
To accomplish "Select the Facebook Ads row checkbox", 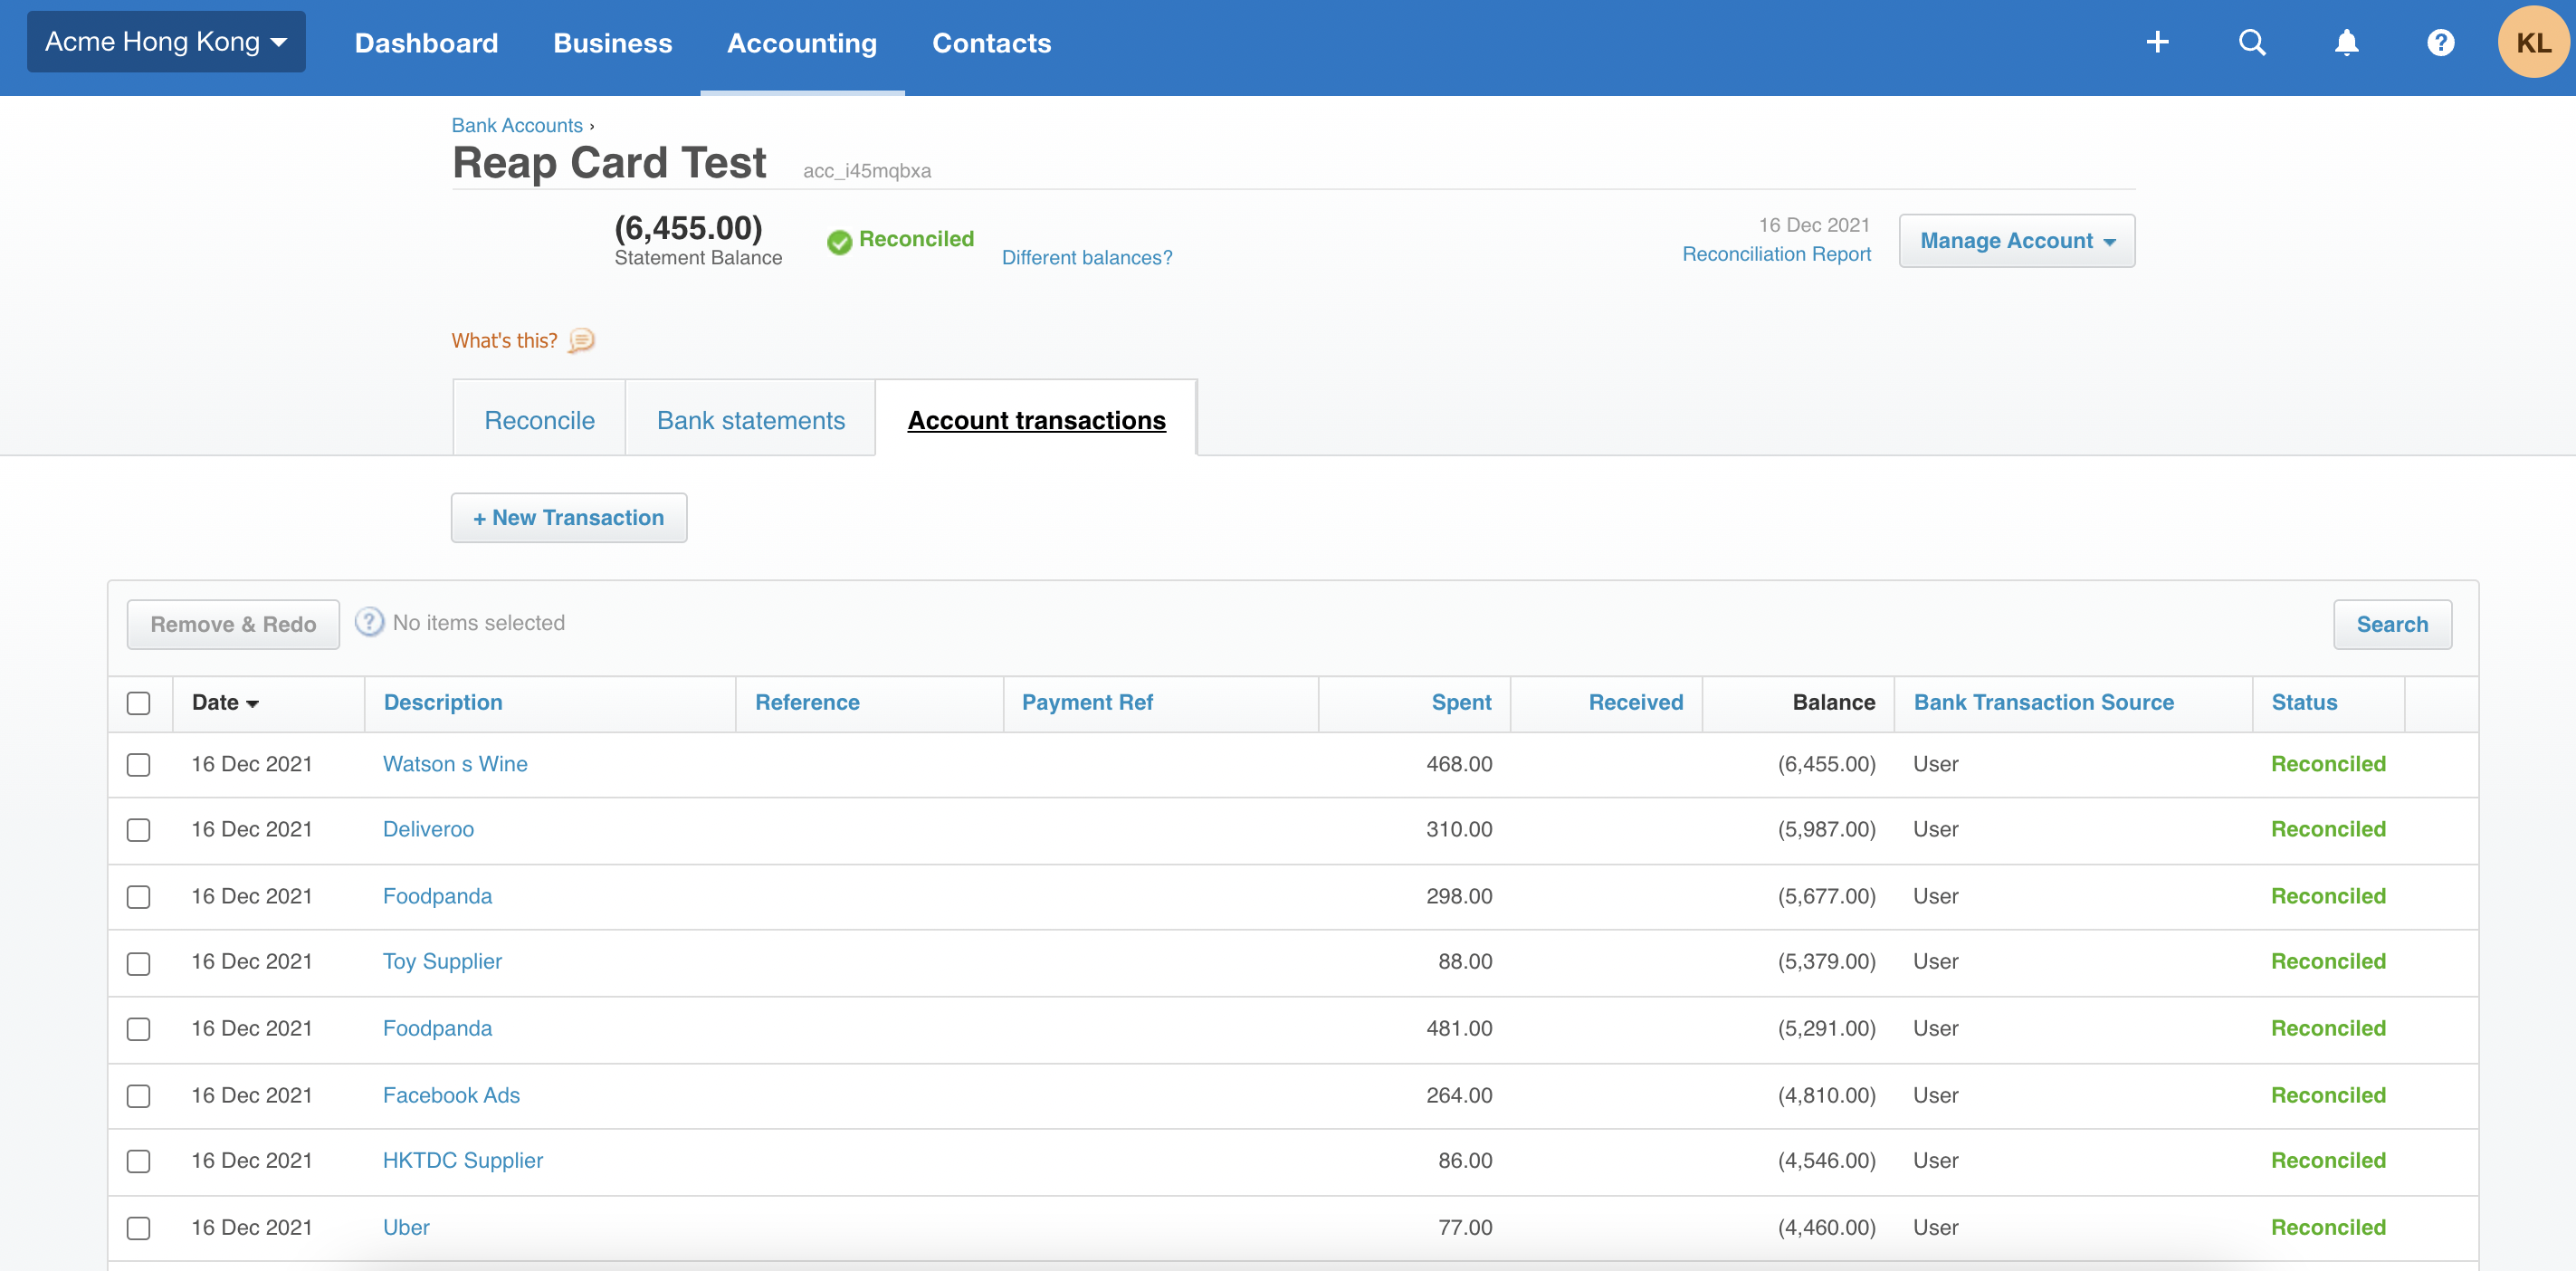I will tap(139, 1095).
